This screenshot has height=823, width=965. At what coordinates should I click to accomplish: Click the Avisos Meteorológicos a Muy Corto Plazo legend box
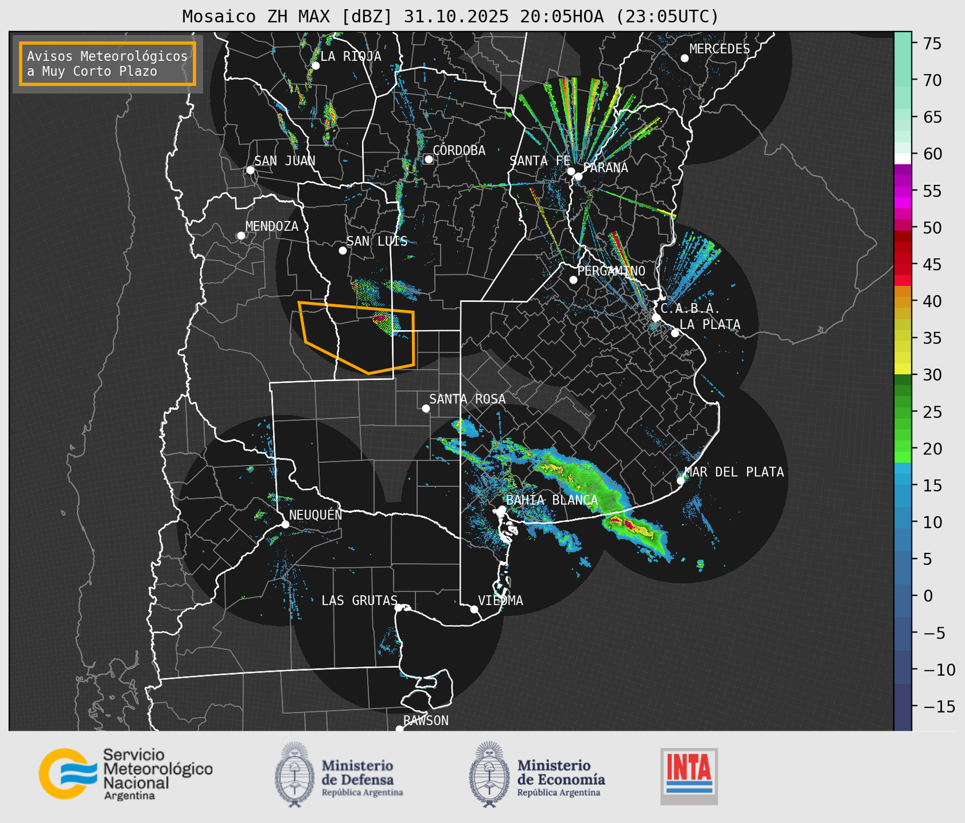click(108, 64)
